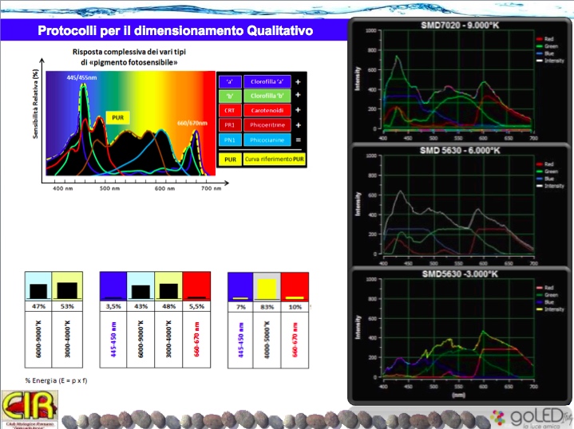Click the '400 nm' axis tick label
Image resolution: width=574 pixels, height=429 pixels.
[63, 188]
